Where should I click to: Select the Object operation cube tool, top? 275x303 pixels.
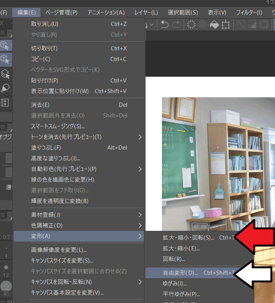[x=5, y=45]
